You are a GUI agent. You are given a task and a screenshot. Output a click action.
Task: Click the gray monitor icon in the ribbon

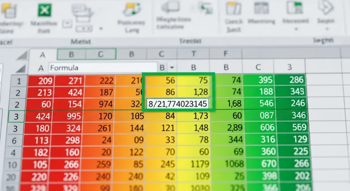click(x=170, y=7)
